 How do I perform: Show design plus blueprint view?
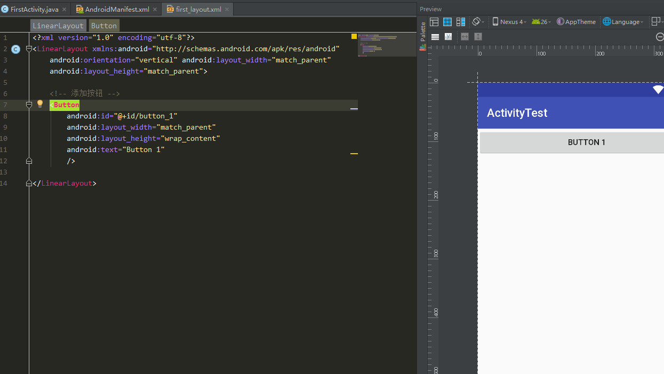coord(461,22)
